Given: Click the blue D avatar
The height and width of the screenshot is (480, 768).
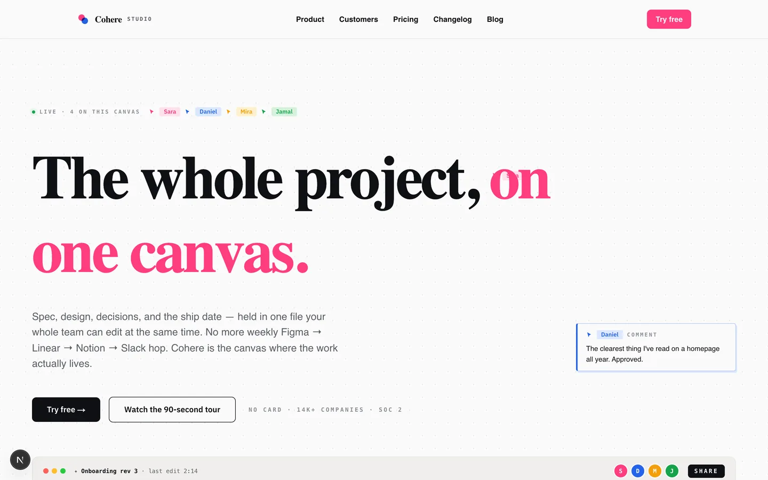Looking at the screenshot, I should [637, 471].
